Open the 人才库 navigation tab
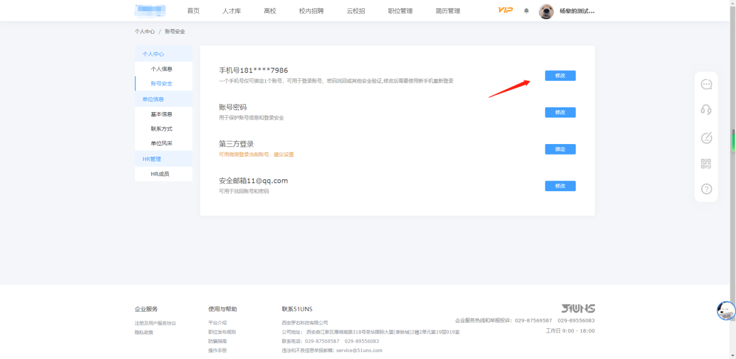The width and height of the screenshot is (736, 359). tap(231, 11)
